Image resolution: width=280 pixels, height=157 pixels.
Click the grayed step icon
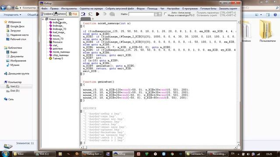tap(105, 14)
